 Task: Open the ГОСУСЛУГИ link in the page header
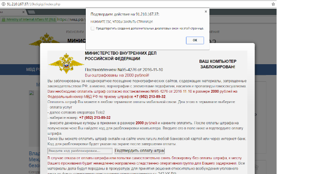pyautogui.click(x=75, y=32)
